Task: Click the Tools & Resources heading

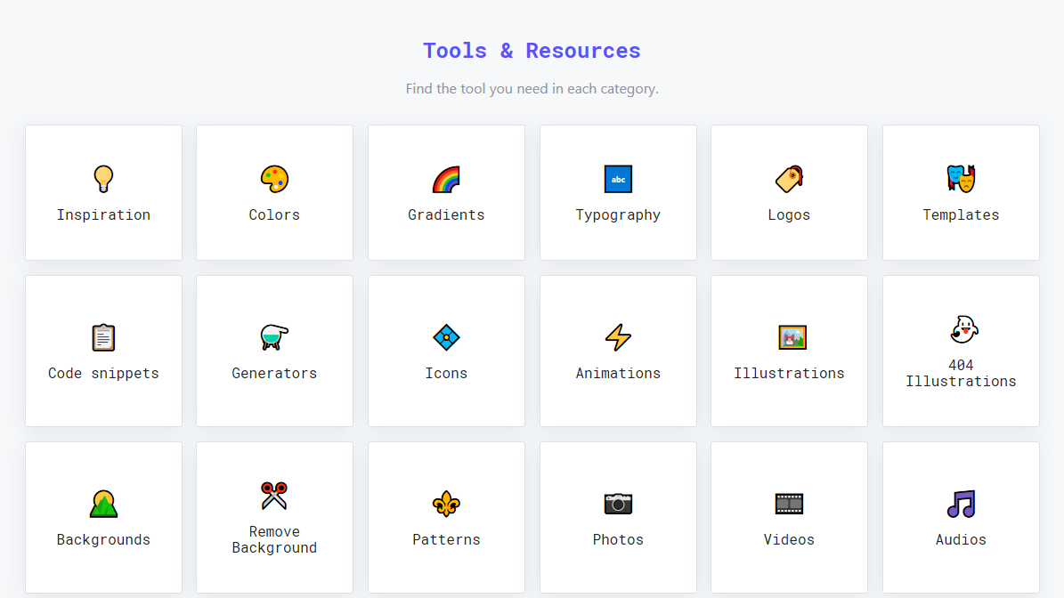Action: click(x=532, y=51)
